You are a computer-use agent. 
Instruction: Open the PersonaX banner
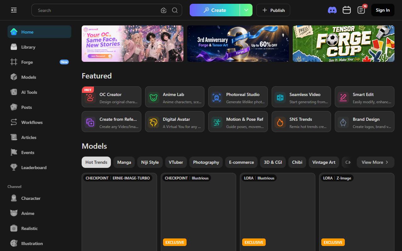[x=133, y=44]
